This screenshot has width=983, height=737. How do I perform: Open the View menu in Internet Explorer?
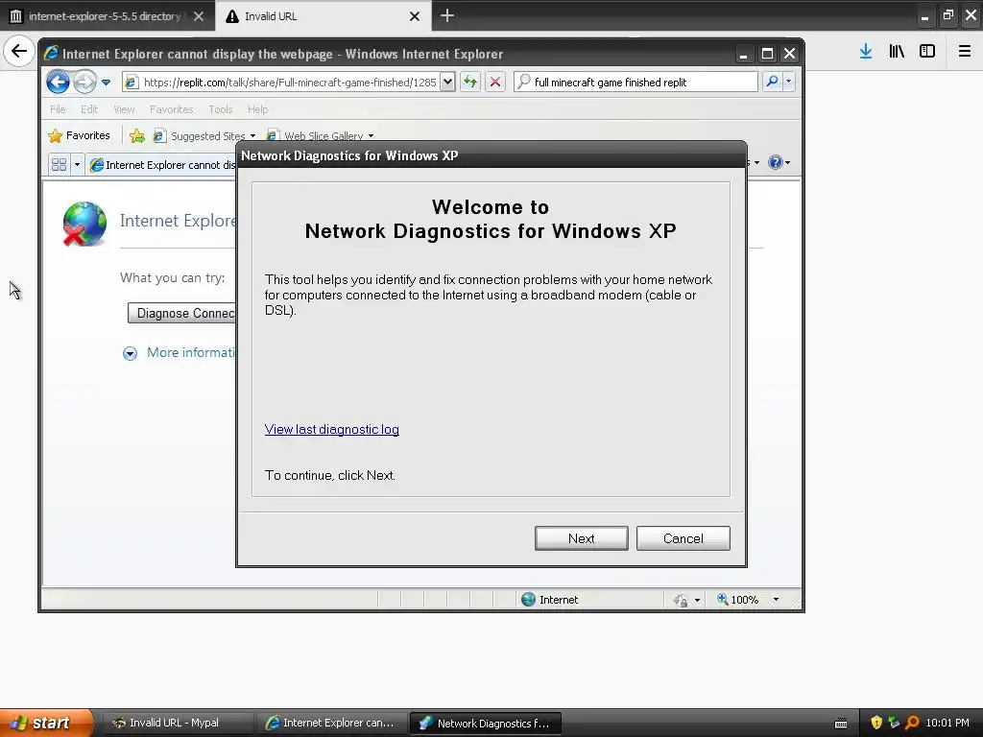click(x=124, y=109)
